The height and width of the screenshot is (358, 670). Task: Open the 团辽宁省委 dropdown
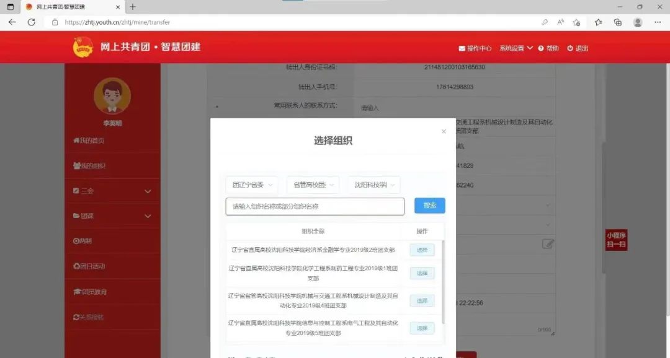[x=251, y=185]
